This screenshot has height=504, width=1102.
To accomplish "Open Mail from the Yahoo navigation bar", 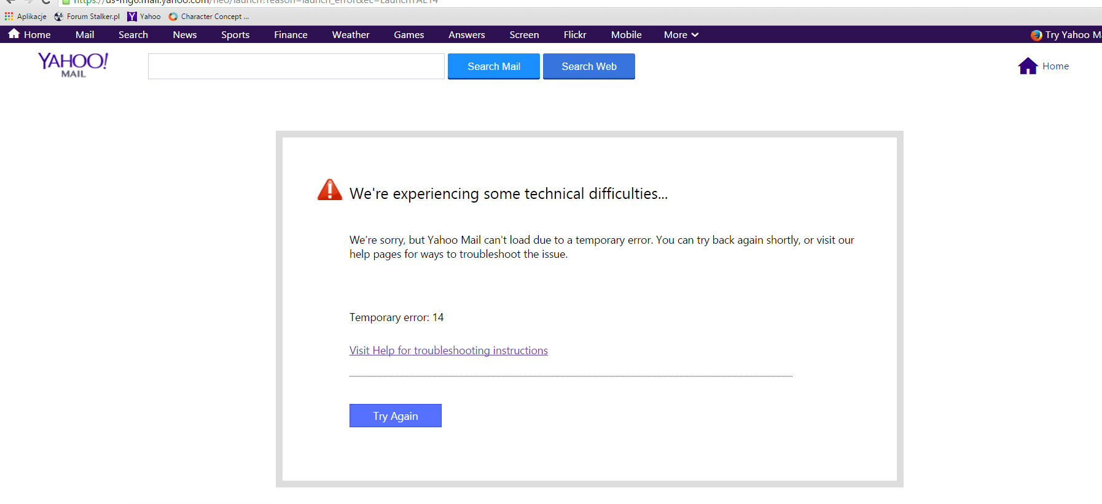I will coord(85,34).
